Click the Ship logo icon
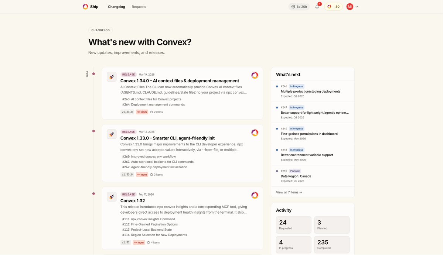This screenshot has width=443, height=255. (x=85, y=7)
